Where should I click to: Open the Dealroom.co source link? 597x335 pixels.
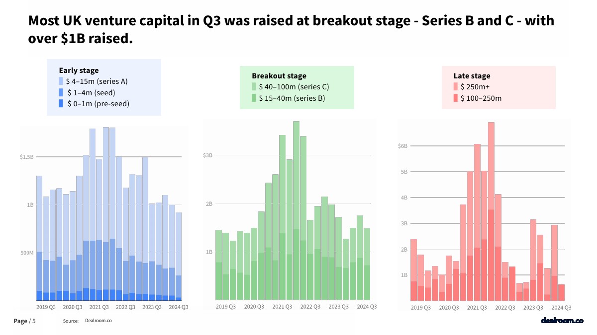pyautogui.click(x=98, y=321)
